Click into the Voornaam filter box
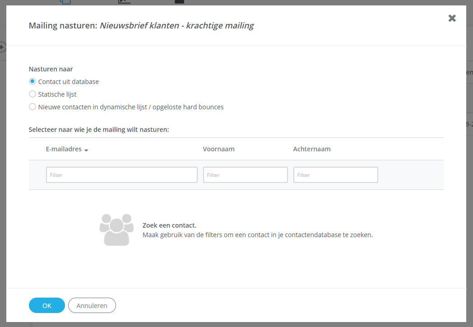Image resolution: width=473 pixels, height=327 pixels. tap(245, 175)
